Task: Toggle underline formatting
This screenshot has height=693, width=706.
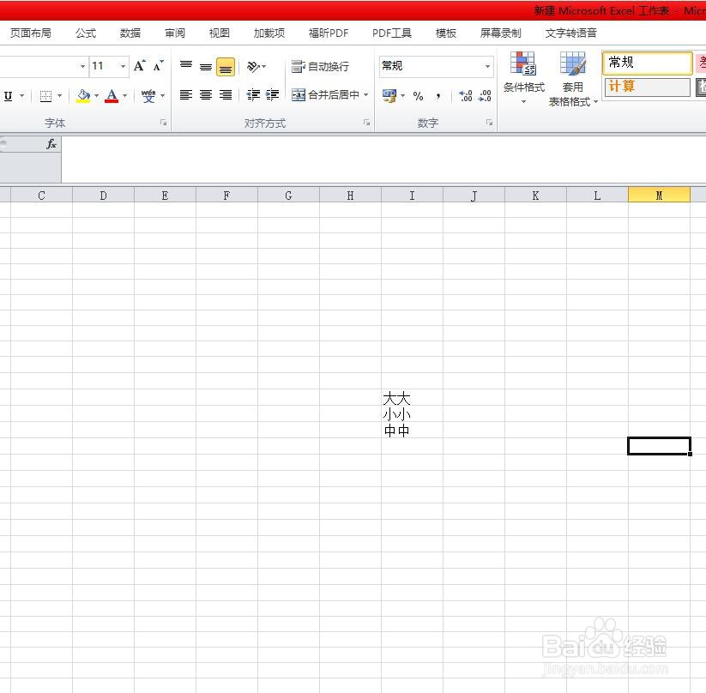Action: [x=8, y=96]
